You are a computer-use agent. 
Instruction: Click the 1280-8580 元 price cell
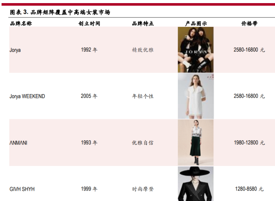(249, 189)
